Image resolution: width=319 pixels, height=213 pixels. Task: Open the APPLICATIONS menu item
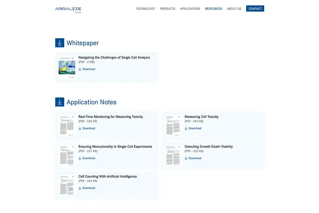[x=190, y=8]
